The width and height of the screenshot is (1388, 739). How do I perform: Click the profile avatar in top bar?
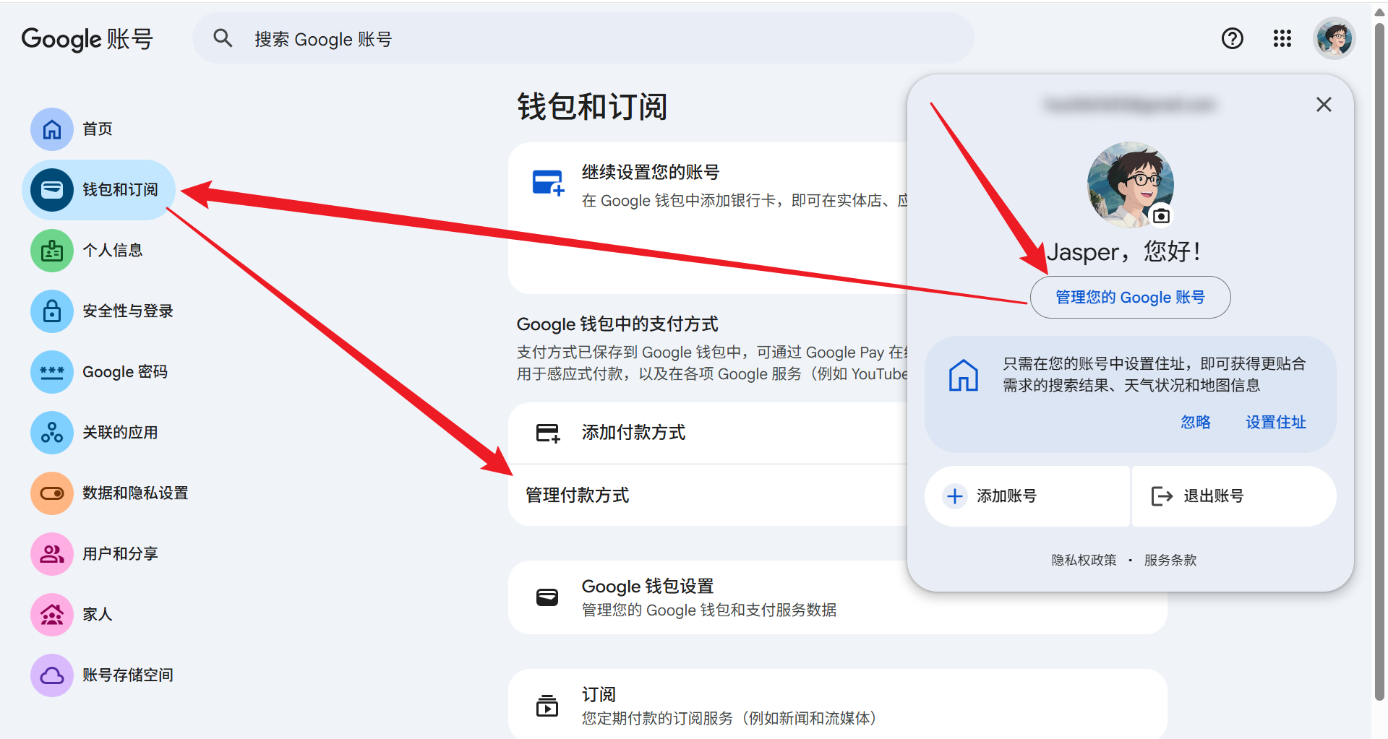tap(1334, 38)
